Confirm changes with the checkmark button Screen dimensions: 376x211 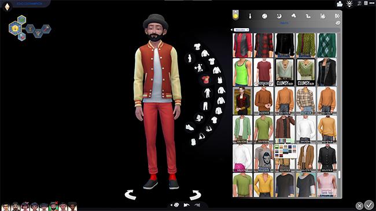point(369,205)
